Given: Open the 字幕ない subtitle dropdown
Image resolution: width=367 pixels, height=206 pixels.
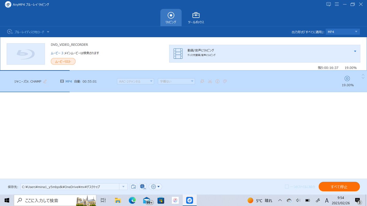Looking at the screenshot, I should (176, 81).
